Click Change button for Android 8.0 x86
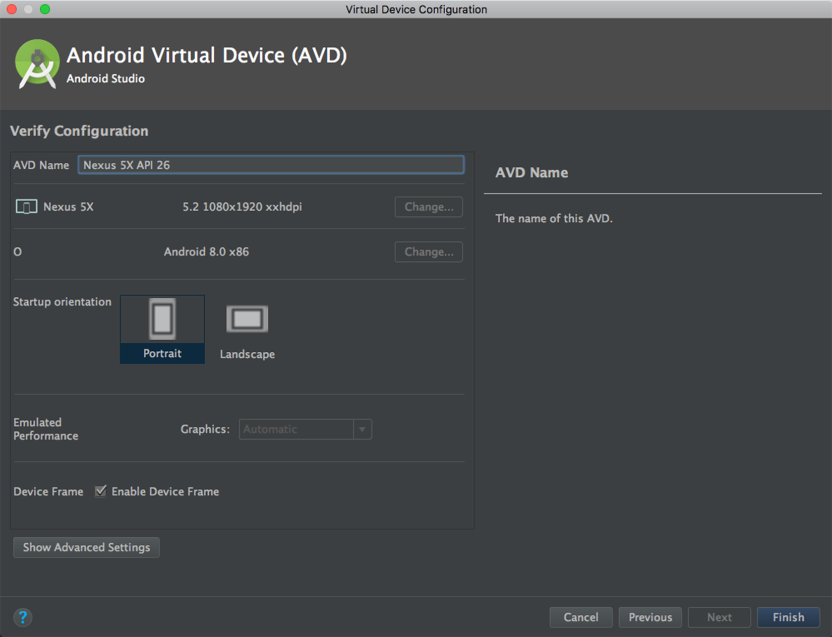 (x=429, y=252)
